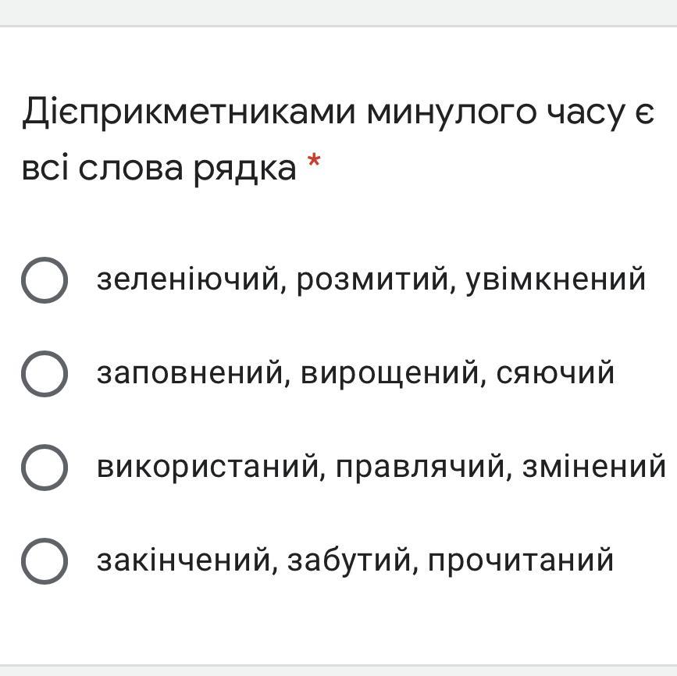677x676 pixels.
Task: Click the answer text 'заповнений, вирощений, сяючий'
Action: (x=355, y=372)
